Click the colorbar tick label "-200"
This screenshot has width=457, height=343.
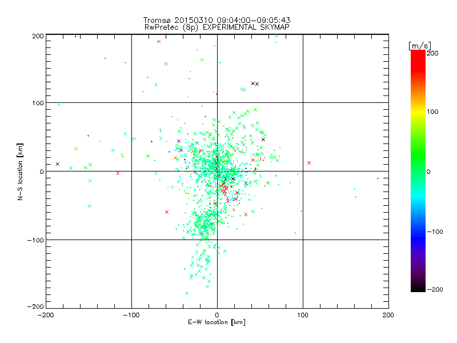click(x=435, y=289)
